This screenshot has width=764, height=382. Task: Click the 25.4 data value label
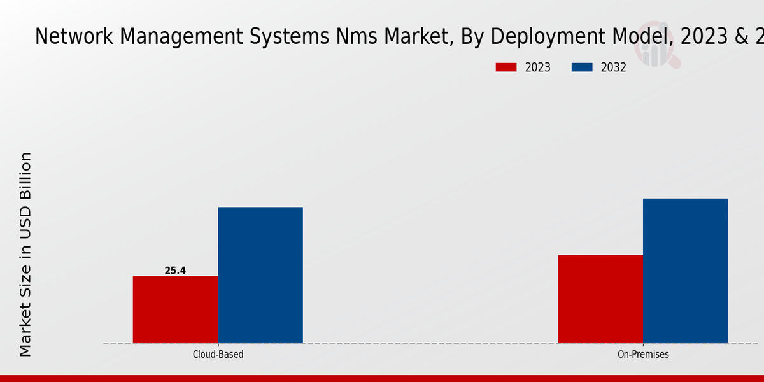pyautogui.click(x=175, y=271)
